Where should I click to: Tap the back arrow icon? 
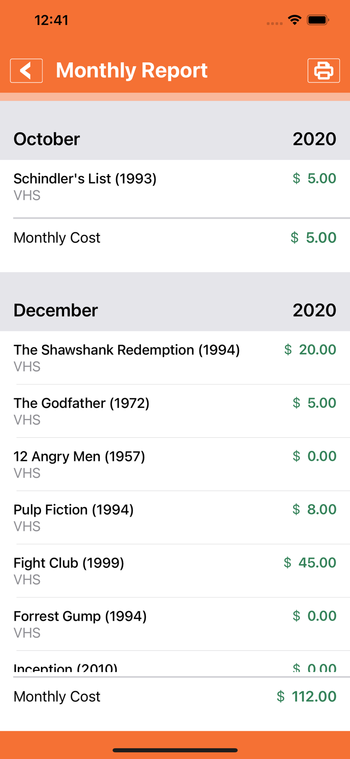26,70
